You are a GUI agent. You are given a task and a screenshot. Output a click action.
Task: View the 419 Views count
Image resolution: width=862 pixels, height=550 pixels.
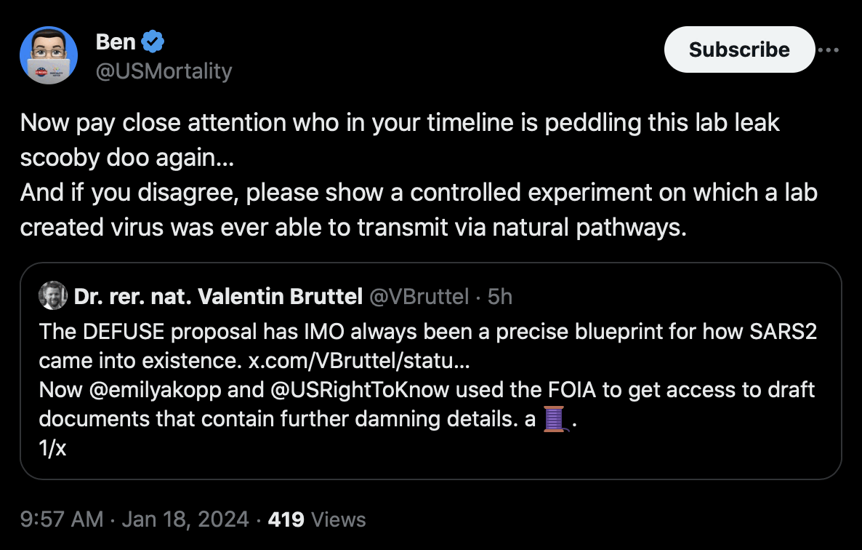pyautogui.click(x=316, y=519)
